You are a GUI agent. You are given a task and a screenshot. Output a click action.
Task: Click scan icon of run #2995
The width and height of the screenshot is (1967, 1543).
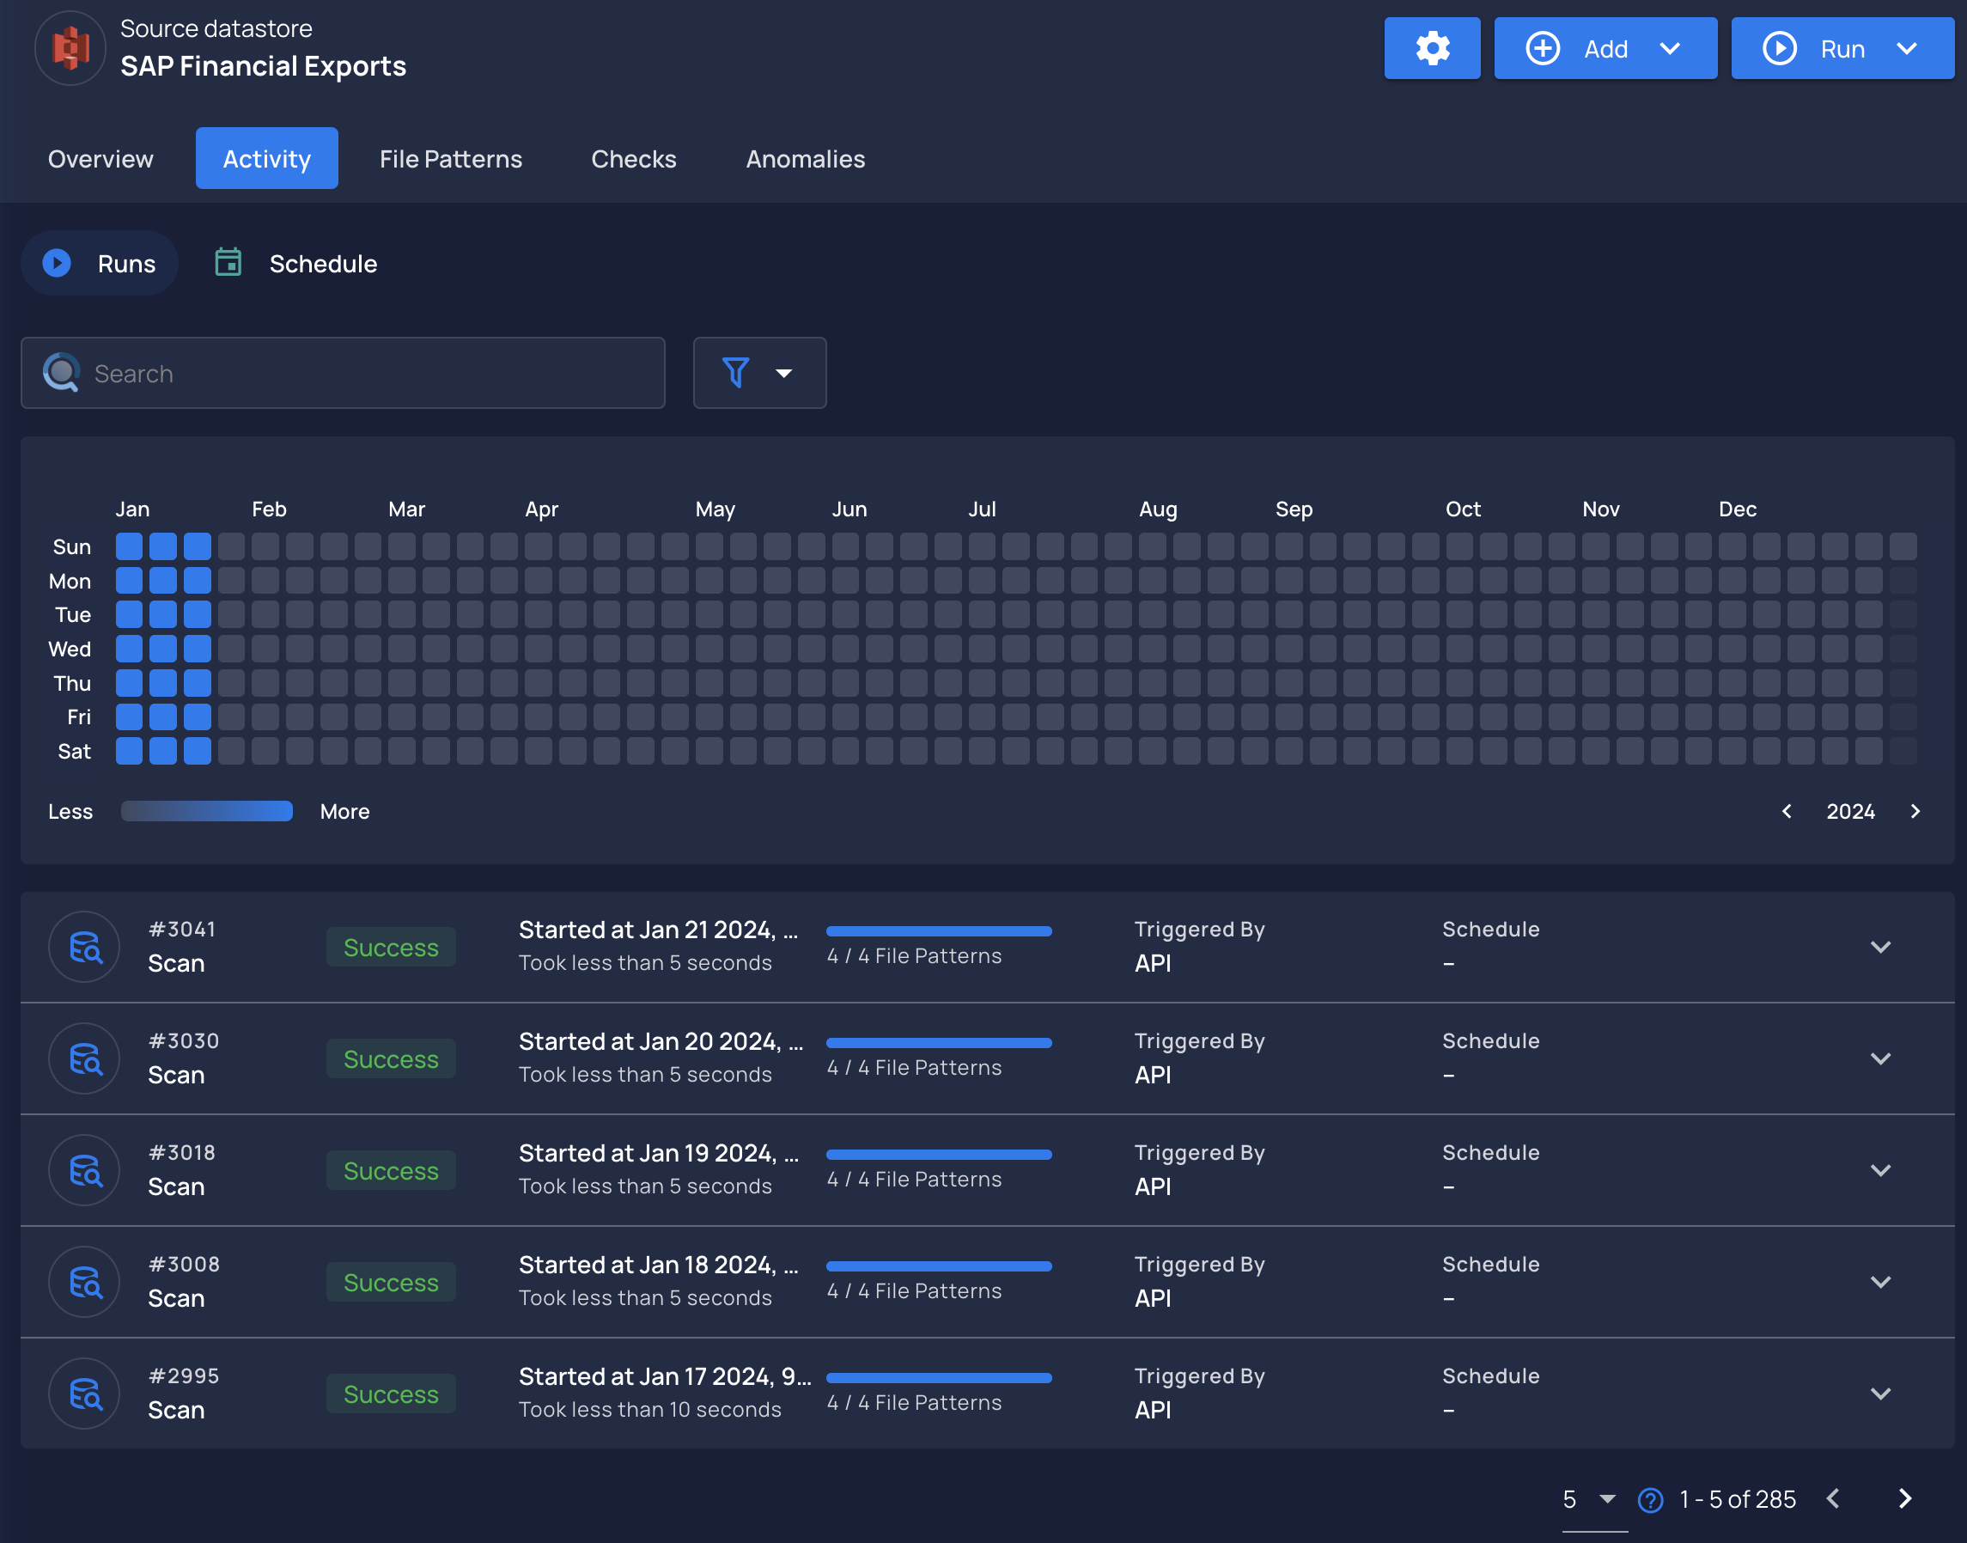point(85,1393)
